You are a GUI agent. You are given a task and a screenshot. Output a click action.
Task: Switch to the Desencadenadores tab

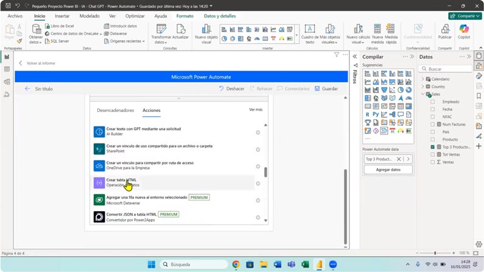tap(116, 111)
